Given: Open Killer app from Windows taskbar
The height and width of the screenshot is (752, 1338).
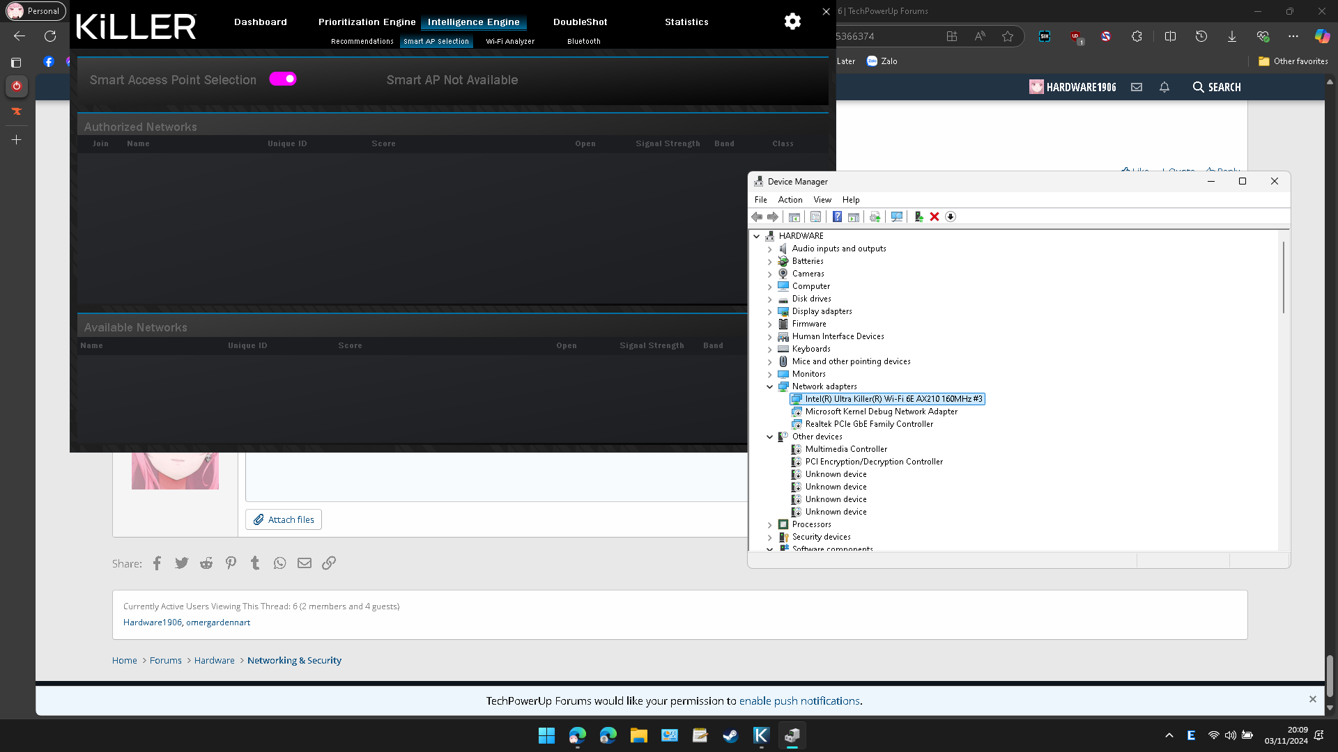Looking at the screenshot, I should pos(761,735).
